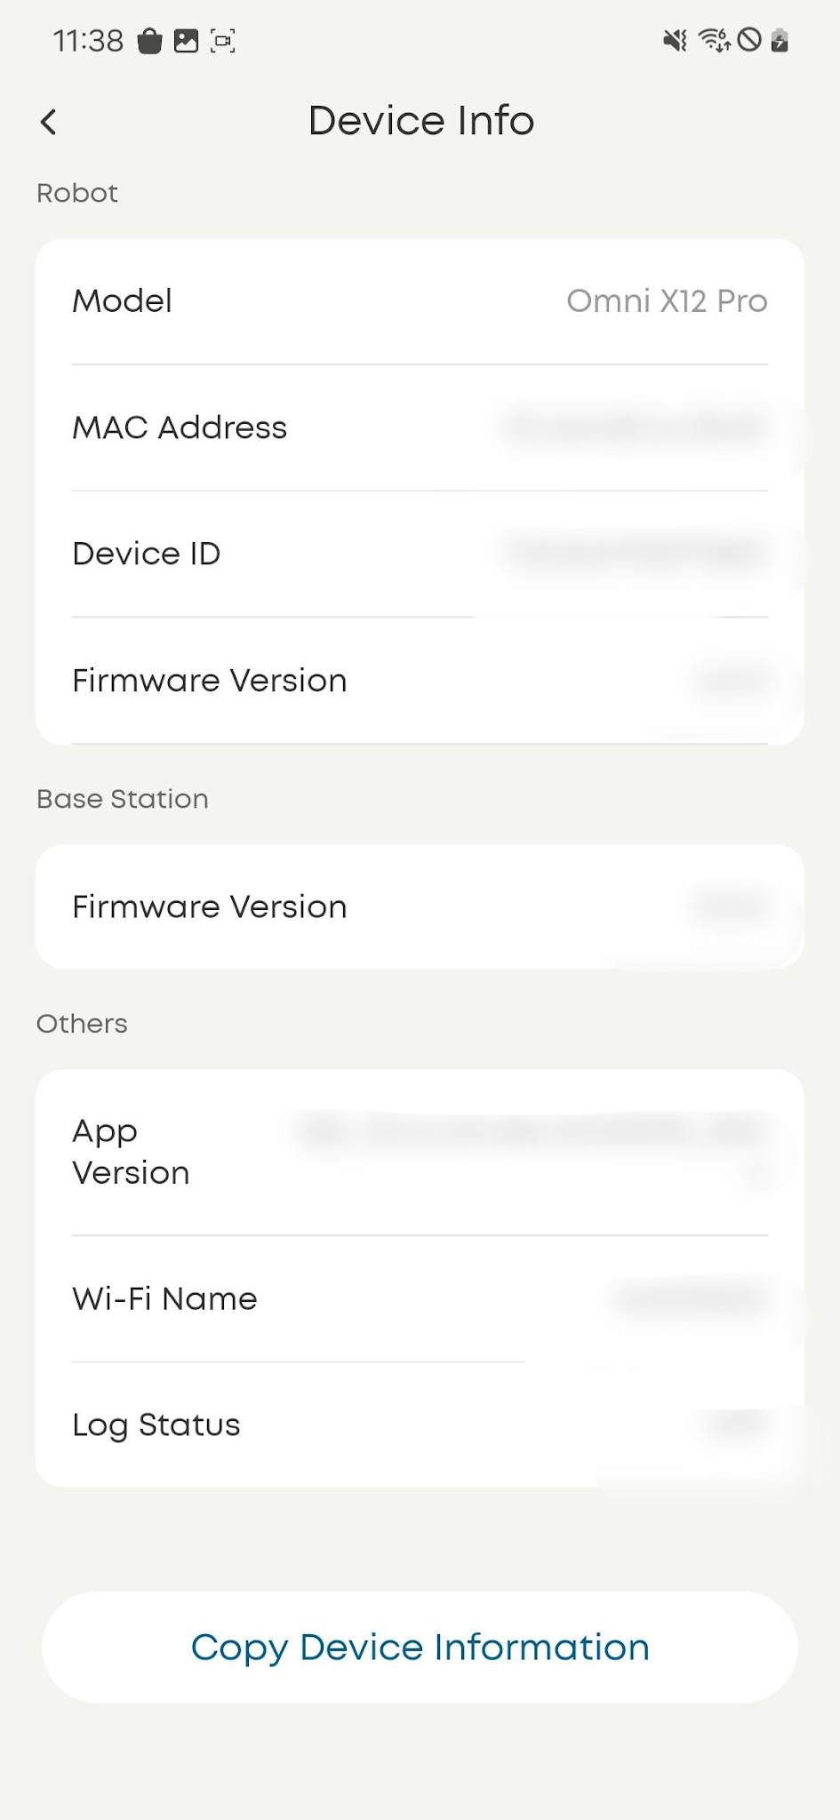The image size is (840, 1820).
Task: Tap the back arrow
Action: point(49,122)
